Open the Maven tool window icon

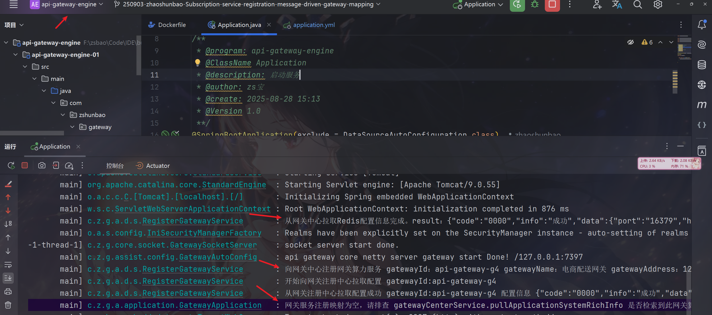click(x=702, y=105)
